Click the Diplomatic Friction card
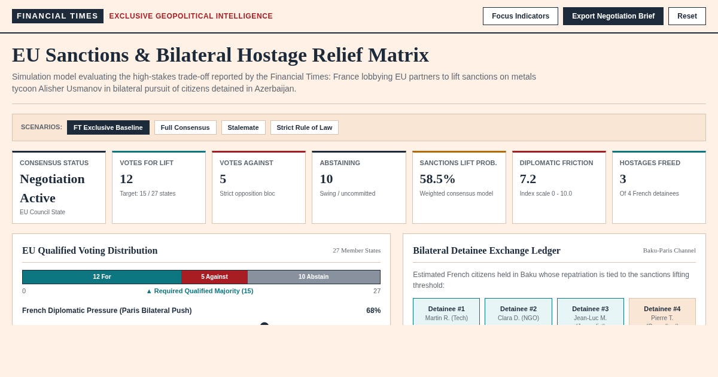The width and height of the screenshot is (718, 377). coord(559,187)
